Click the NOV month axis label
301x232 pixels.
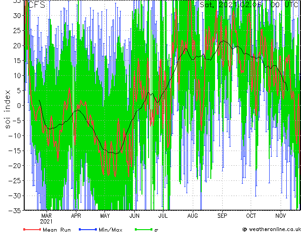pos(281,216)
